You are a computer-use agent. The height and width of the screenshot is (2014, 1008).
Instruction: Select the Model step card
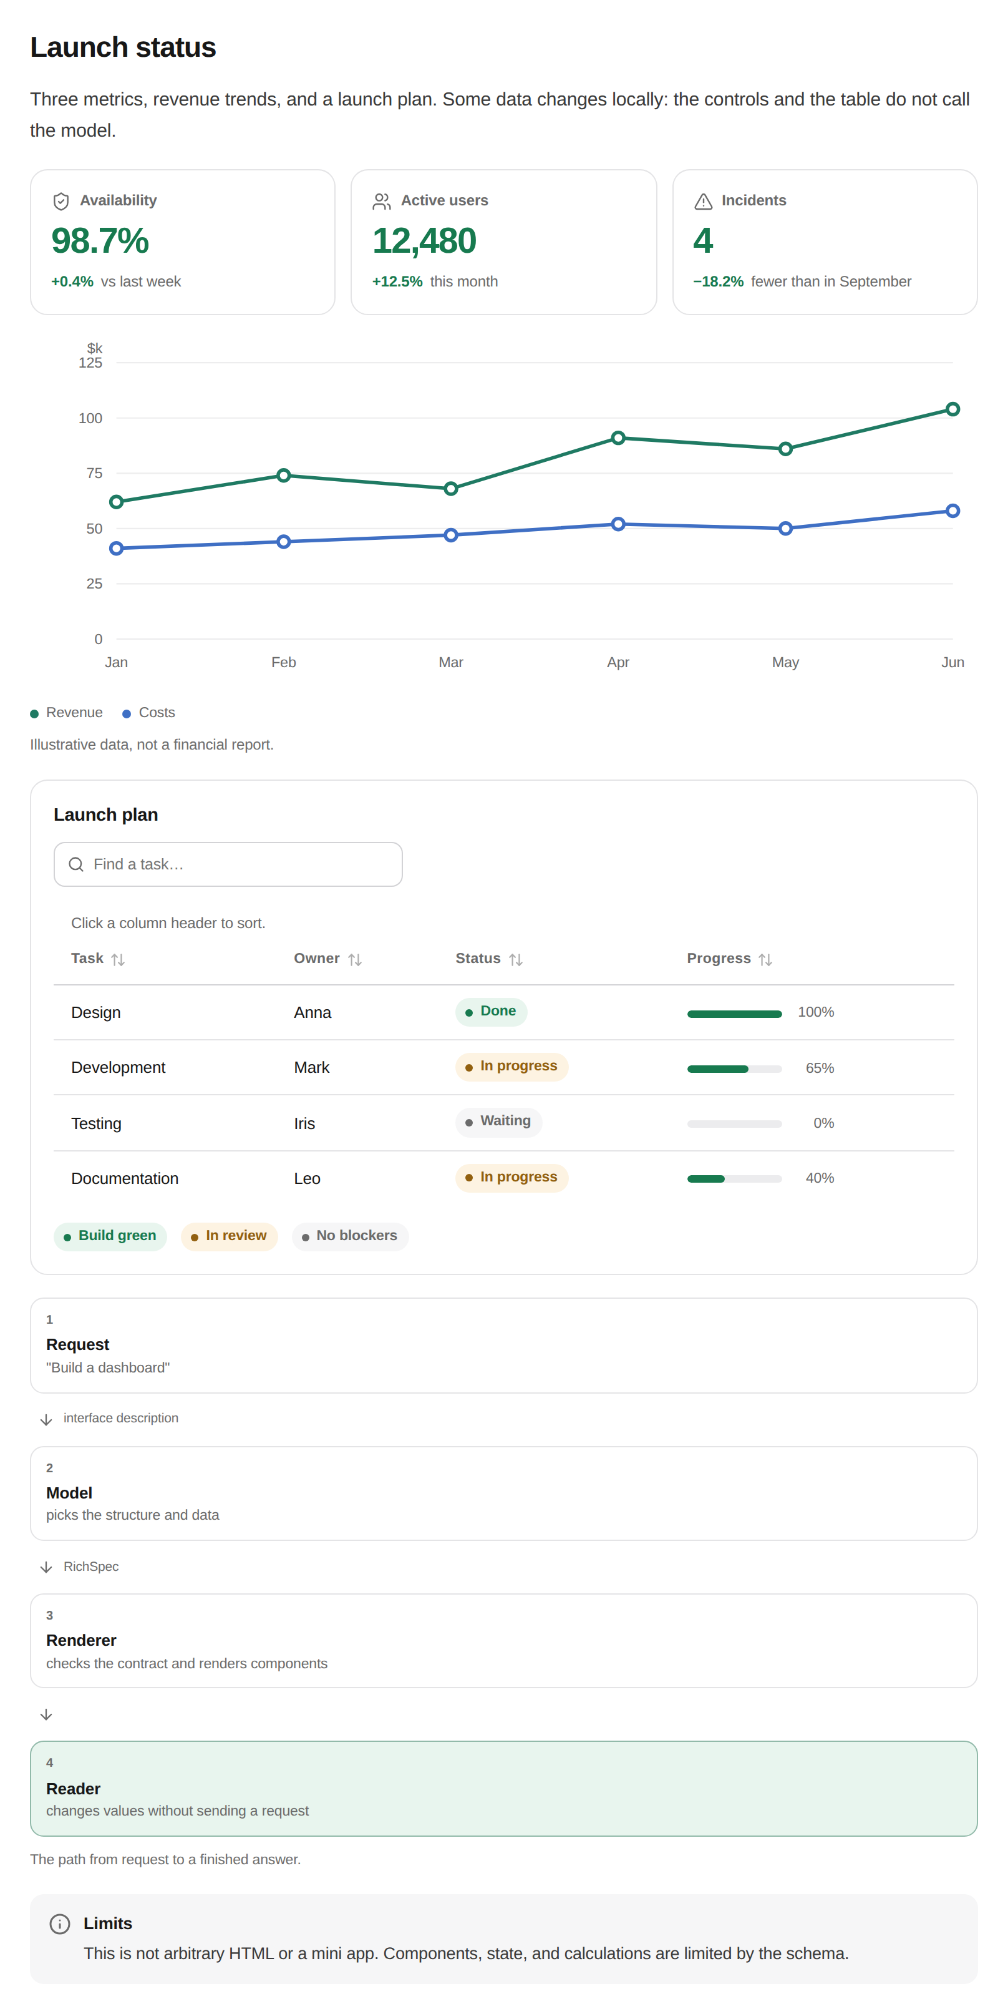click(503, 1492)
